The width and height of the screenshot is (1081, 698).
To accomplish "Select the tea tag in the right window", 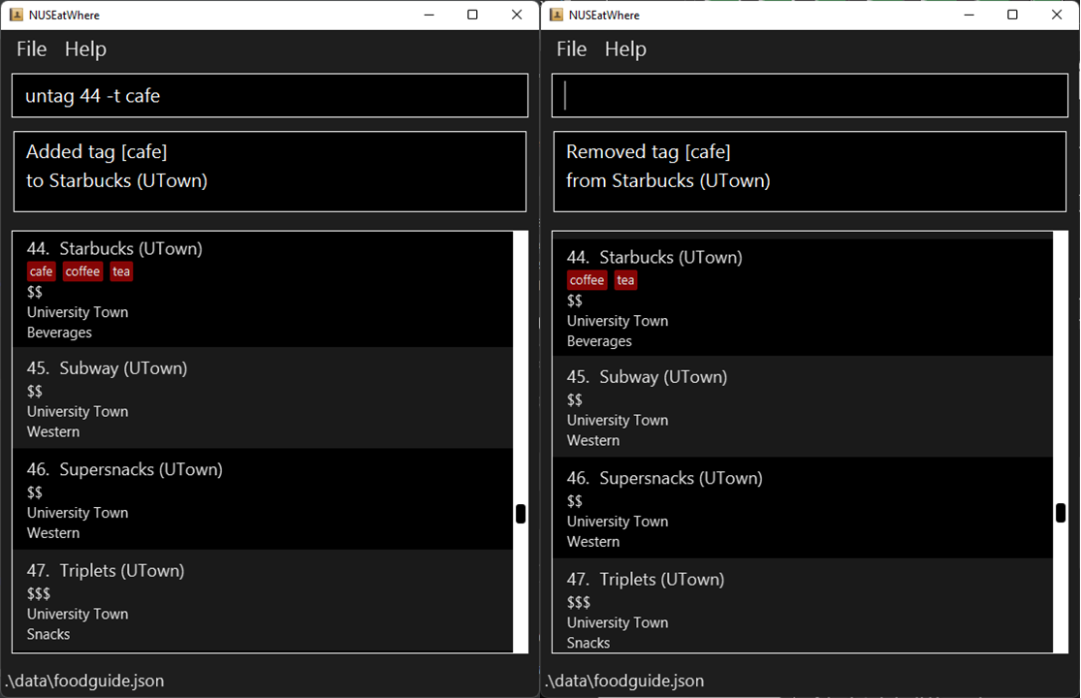I will (626, 280).
